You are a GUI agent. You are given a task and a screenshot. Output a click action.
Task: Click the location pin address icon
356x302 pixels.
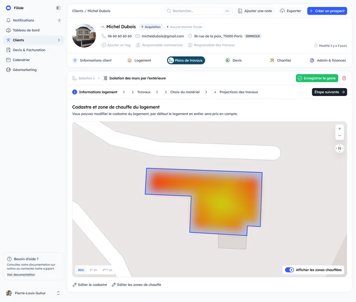190,36
